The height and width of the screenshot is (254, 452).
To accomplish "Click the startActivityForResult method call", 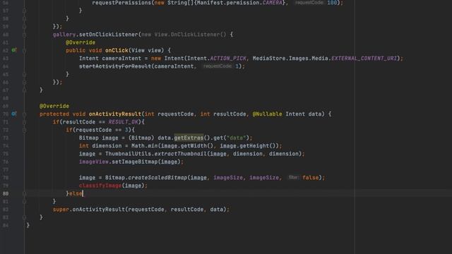I will (115, 66).
